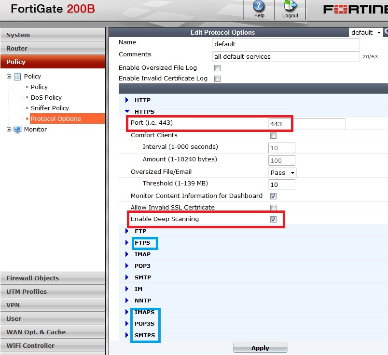
Task: Collapse the HTTPS protocol section
Action: 127,111
